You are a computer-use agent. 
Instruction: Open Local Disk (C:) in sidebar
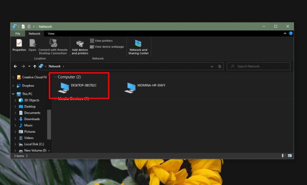pos(31,144)
